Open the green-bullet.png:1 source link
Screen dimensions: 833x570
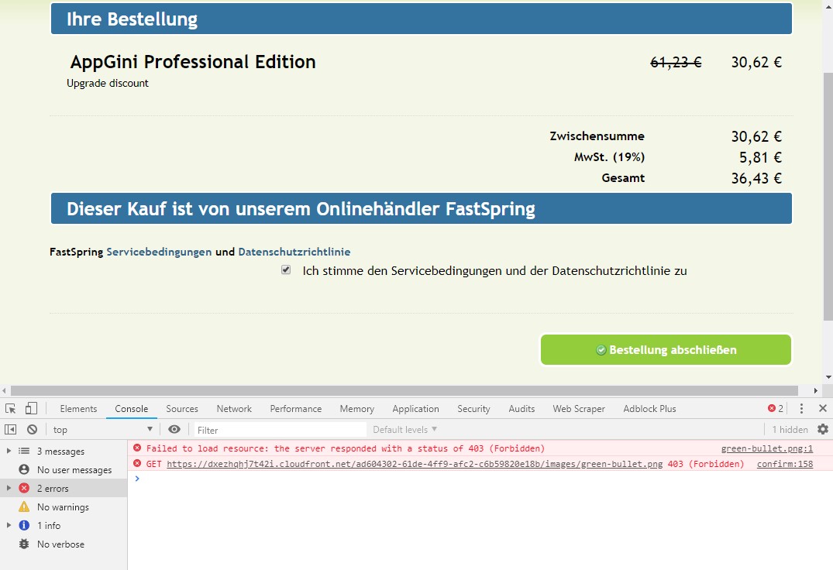pyautogui.click(x=766, y=448)
